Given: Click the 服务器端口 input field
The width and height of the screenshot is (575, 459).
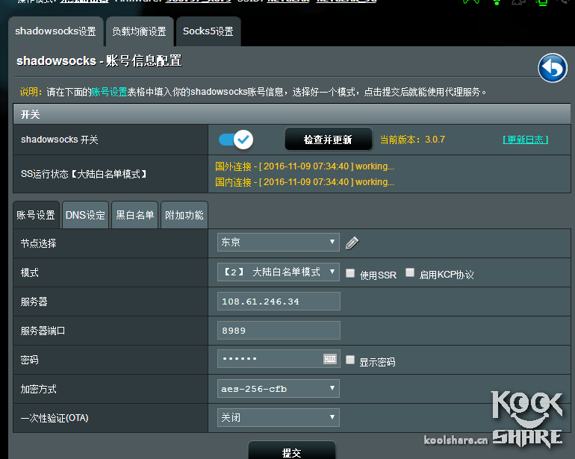Looking at the screenshot, I should [x=279, y=331].
